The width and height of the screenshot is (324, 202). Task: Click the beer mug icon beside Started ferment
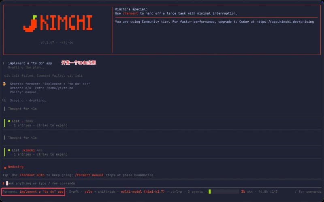click(4, 84)
